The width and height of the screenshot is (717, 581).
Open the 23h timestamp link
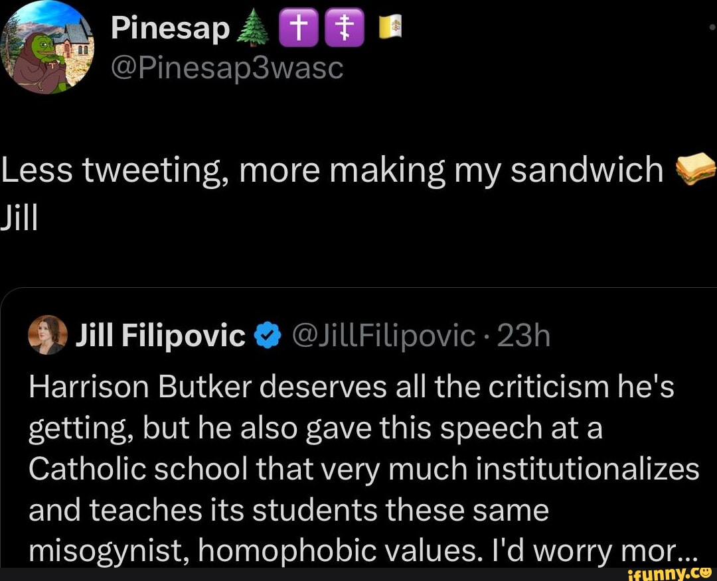524,335
